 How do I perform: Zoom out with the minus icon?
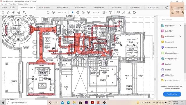(83, 12)
